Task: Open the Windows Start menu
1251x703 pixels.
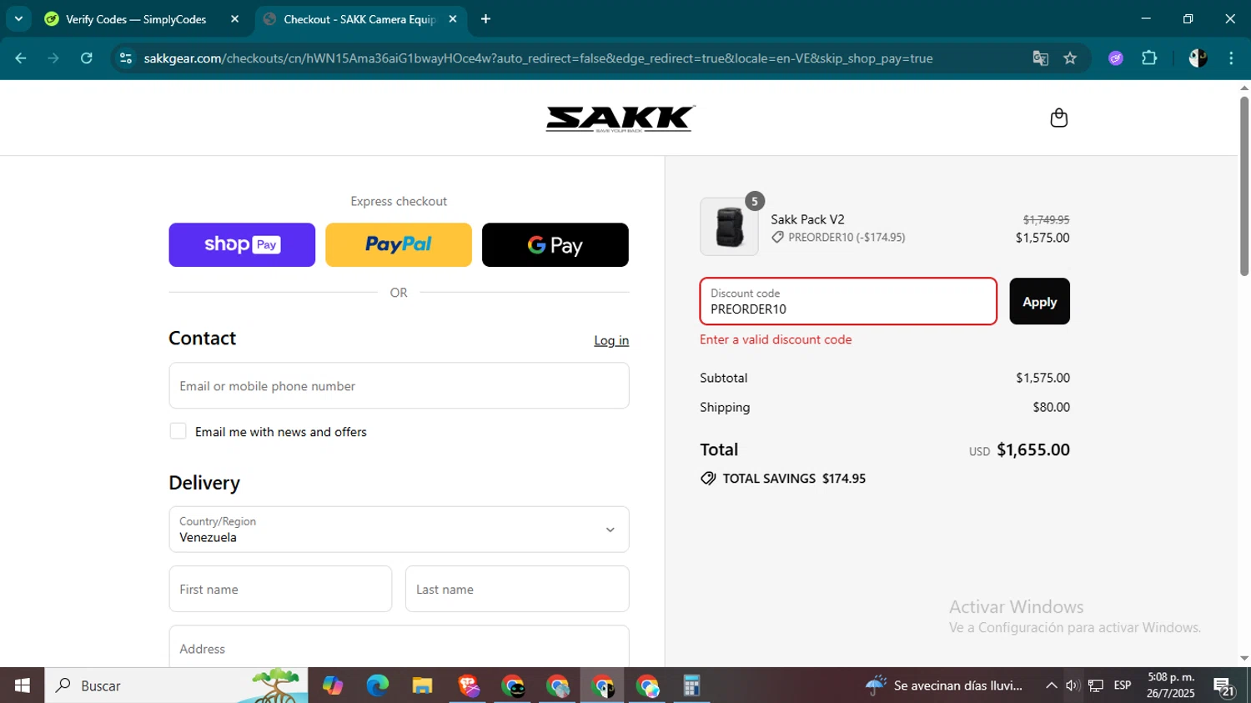Action: tap(23, 685)
